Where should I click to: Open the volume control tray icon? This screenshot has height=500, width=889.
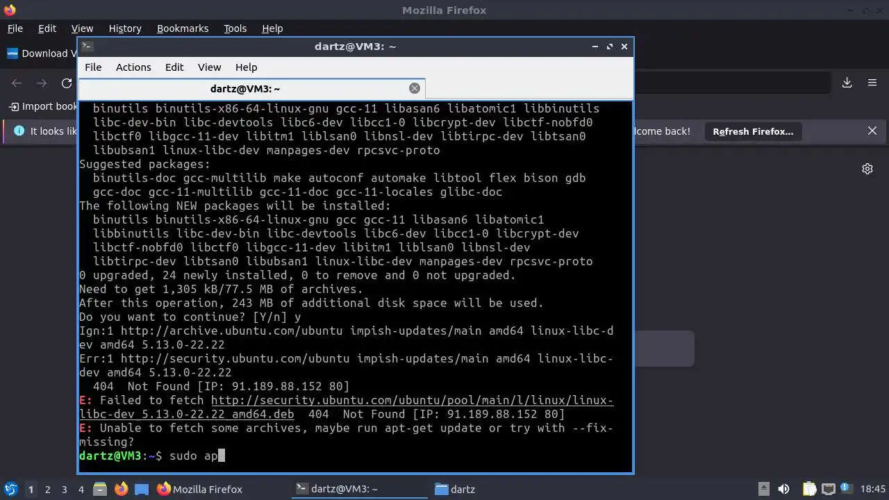783,489
